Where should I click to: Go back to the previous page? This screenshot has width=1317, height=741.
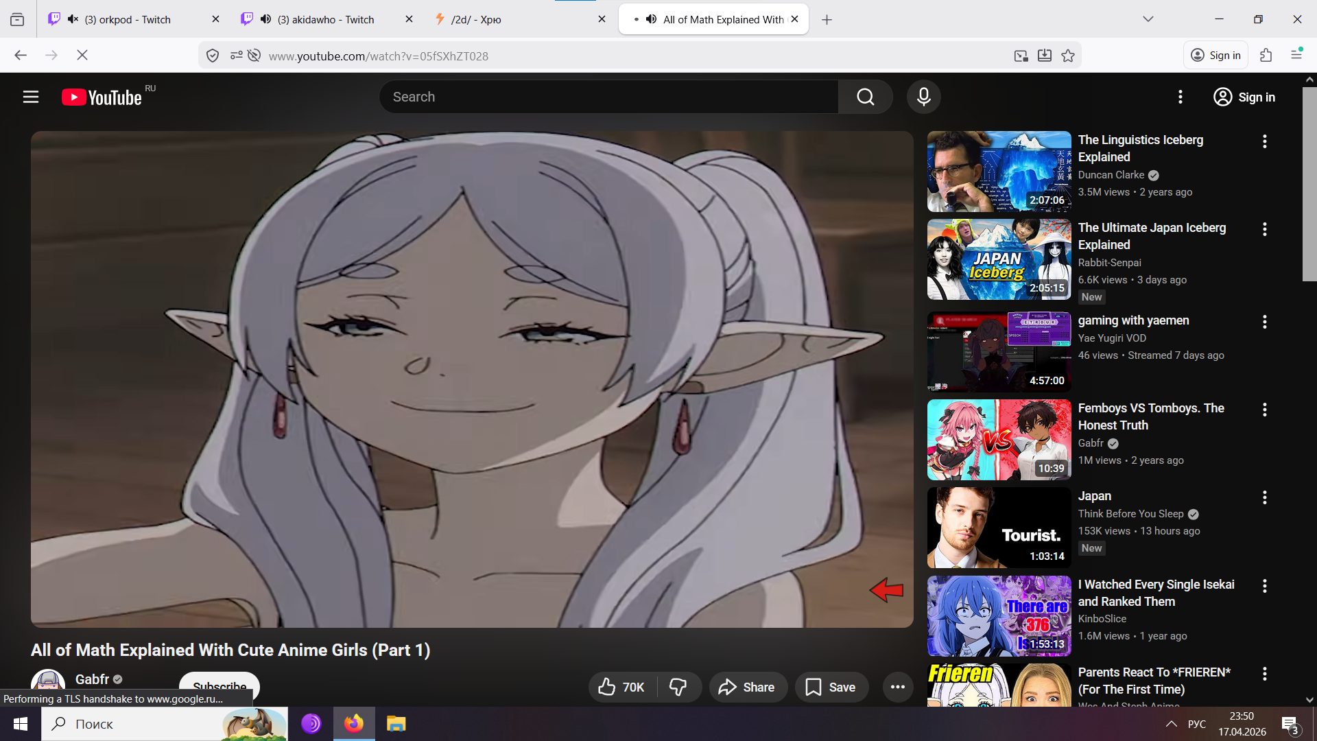coord(21,55)
